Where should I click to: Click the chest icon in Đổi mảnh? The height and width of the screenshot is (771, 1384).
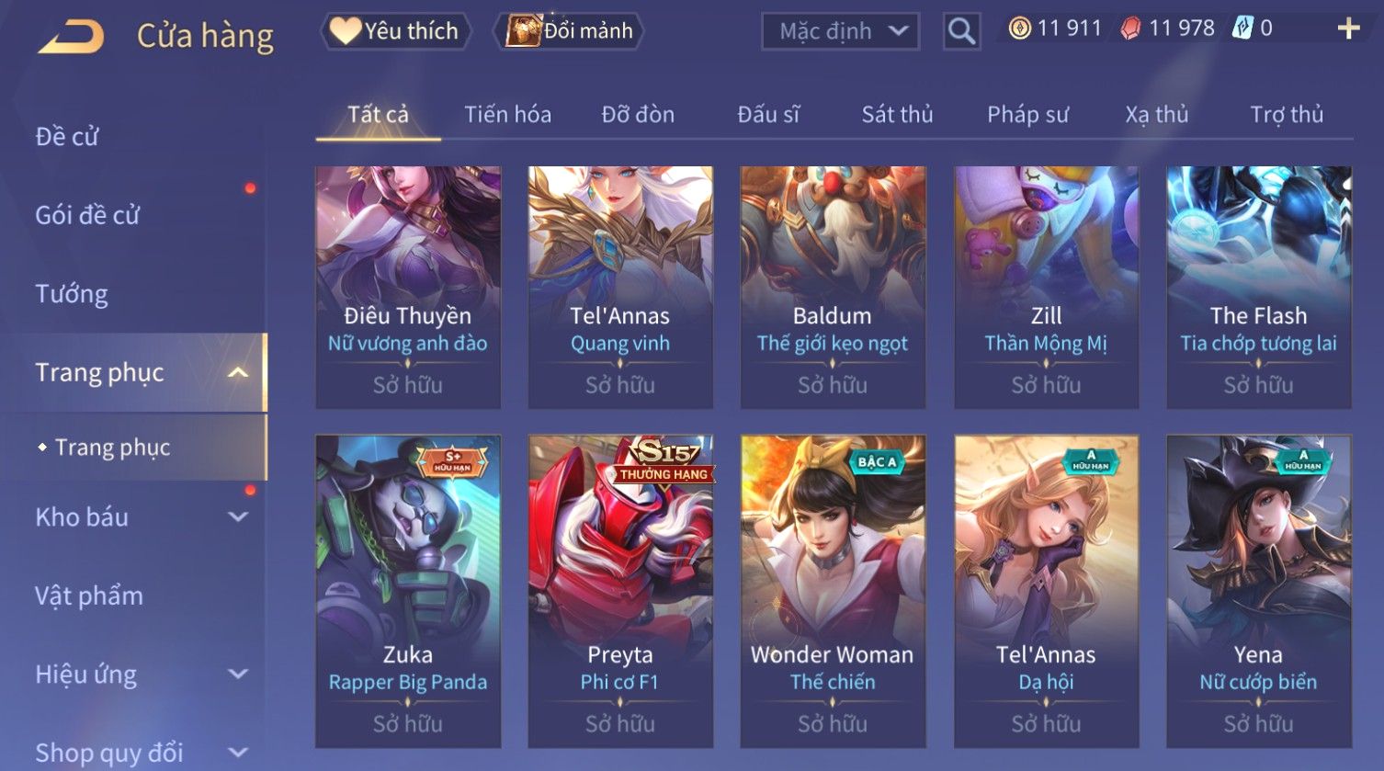524,30
